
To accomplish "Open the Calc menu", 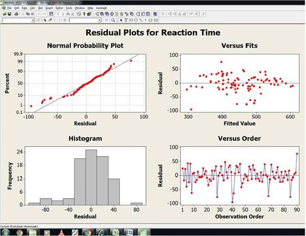I will (x=32, y=8).
